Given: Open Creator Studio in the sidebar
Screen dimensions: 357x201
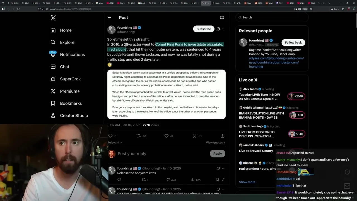Looking at the screenshot, I should [69, 116].
